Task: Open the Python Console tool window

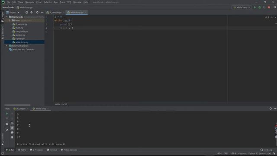Action: click(69, 150)
